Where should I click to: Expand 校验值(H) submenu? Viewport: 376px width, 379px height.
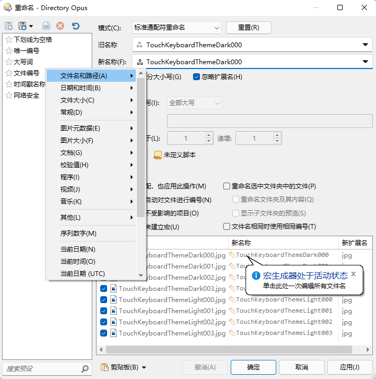(91, 165)
